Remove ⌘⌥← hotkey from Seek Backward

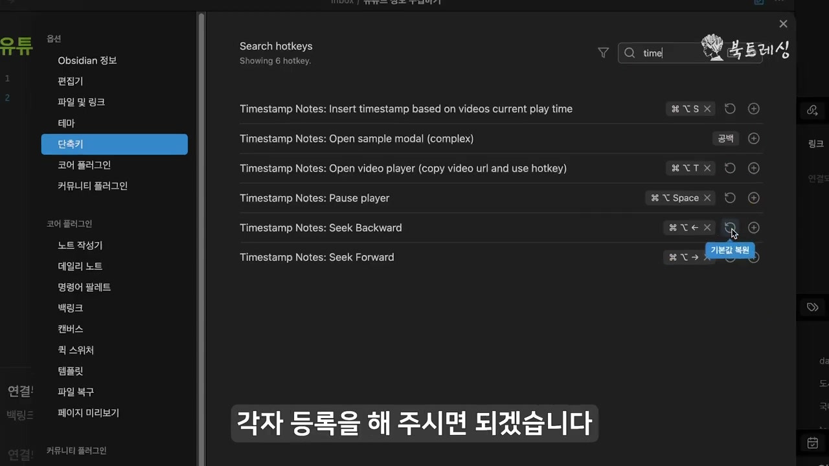point(707,228)
